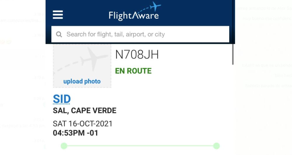Click the right destination dot on progress bar
The width and height of the screenshot is (292, 155).
[216, 146]
